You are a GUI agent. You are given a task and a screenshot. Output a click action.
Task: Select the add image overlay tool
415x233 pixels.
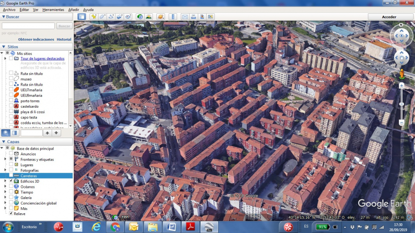119,17
